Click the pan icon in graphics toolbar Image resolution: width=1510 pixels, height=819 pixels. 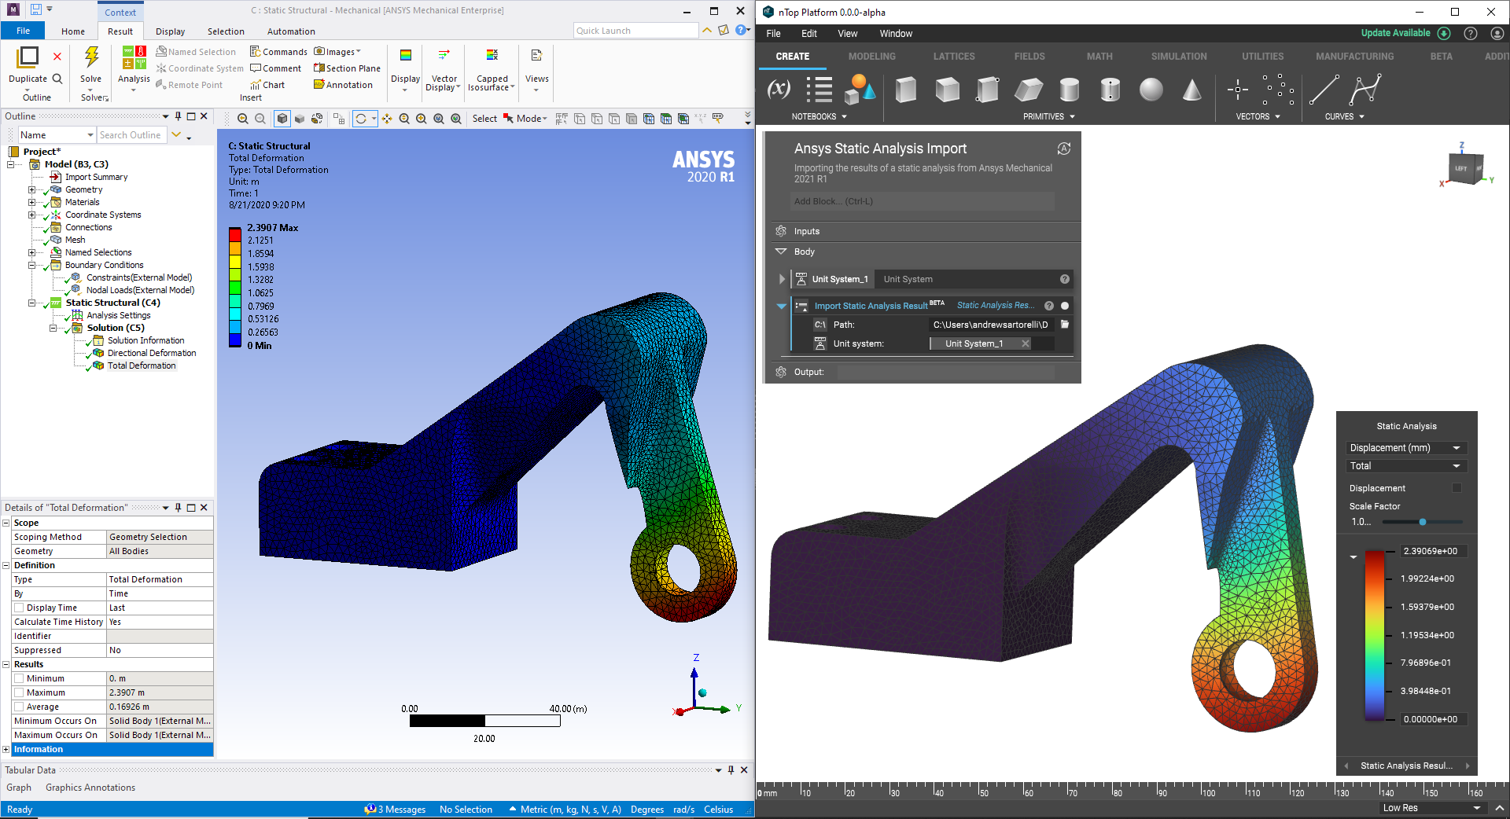(387, 119)
